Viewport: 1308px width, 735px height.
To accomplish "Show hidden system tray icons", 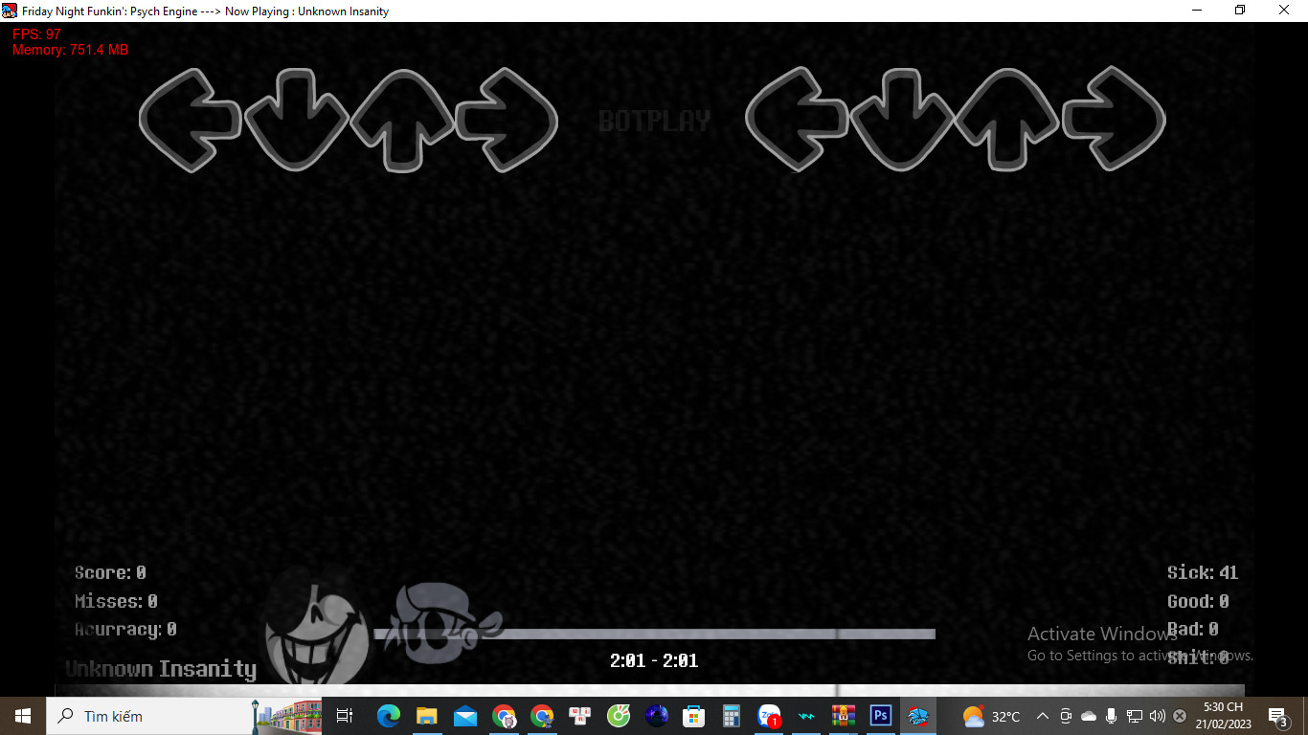I will [x=1043, y=716].
